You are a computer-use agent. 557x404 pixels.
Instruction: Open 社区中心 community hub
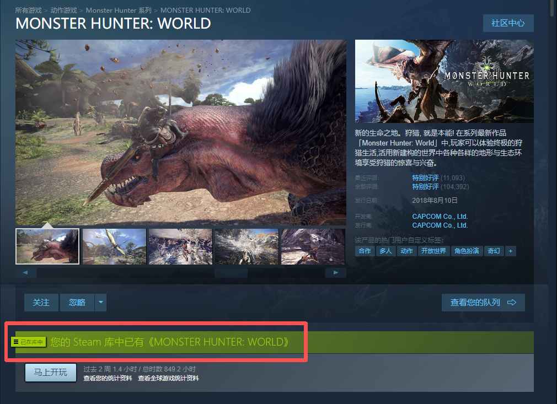(508, 23)
